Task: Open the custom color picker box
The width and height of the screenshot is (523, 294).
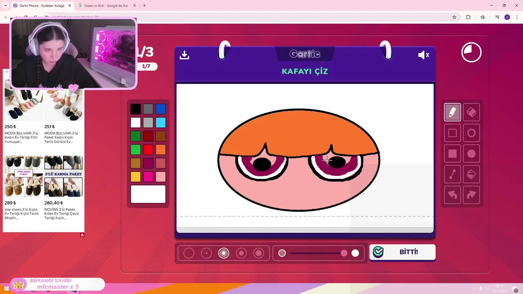Action: (148, 194)
